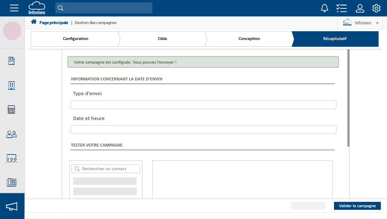Click the Infomeo cloud logo
The image size is (387, 219).
point(37,8)
